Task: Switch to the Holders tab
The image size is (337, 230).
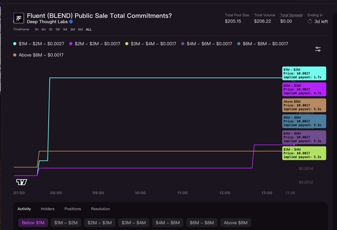Action: [48, 209]
